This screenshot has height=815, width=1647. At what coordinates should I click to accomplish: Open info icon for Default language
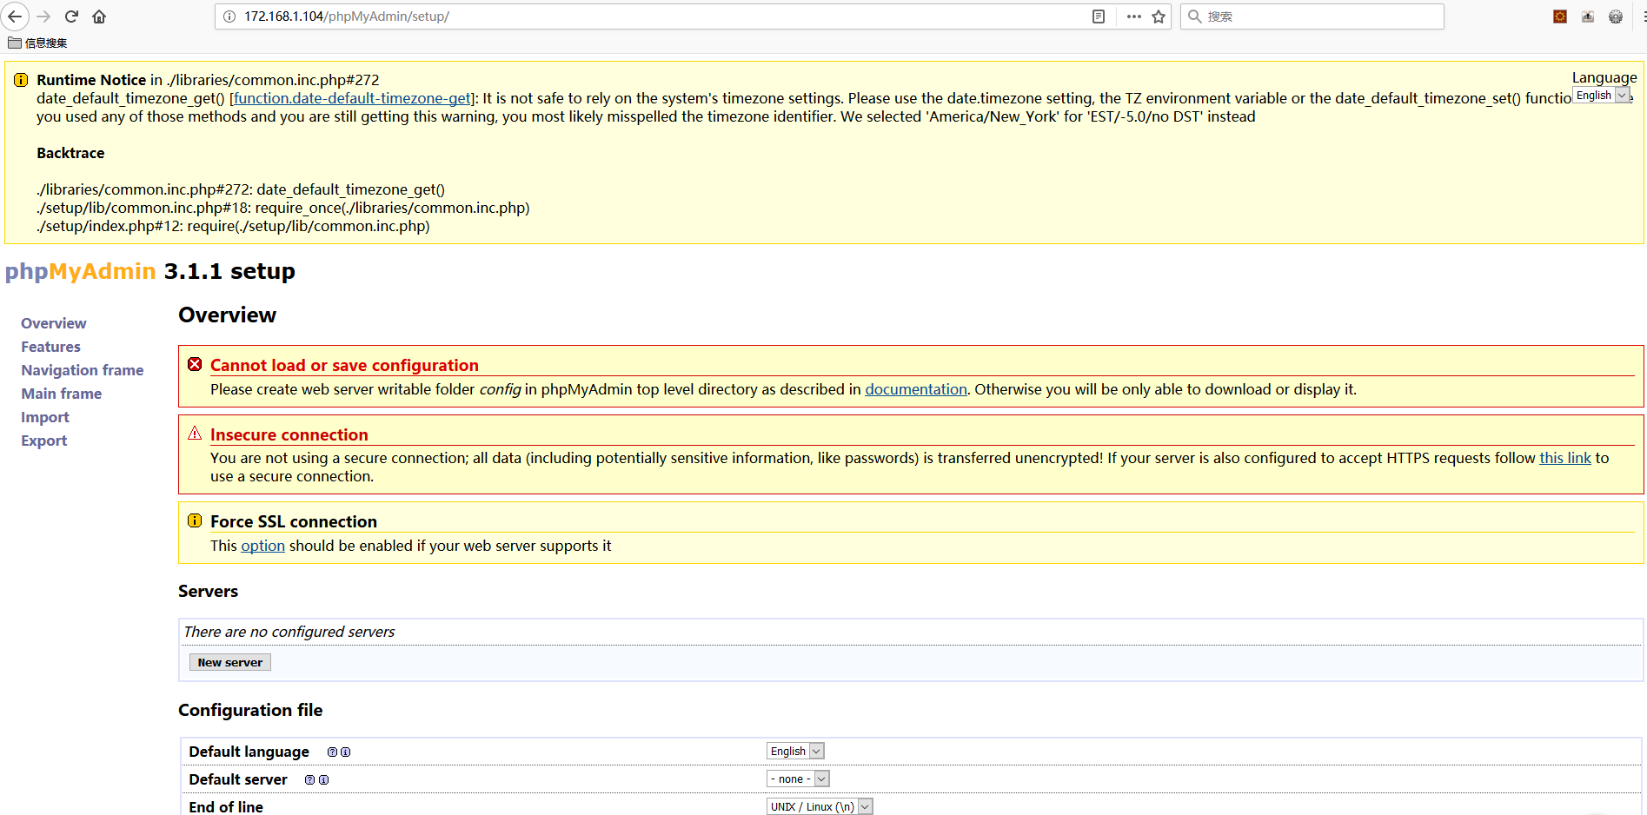click(x=346, y=752)
